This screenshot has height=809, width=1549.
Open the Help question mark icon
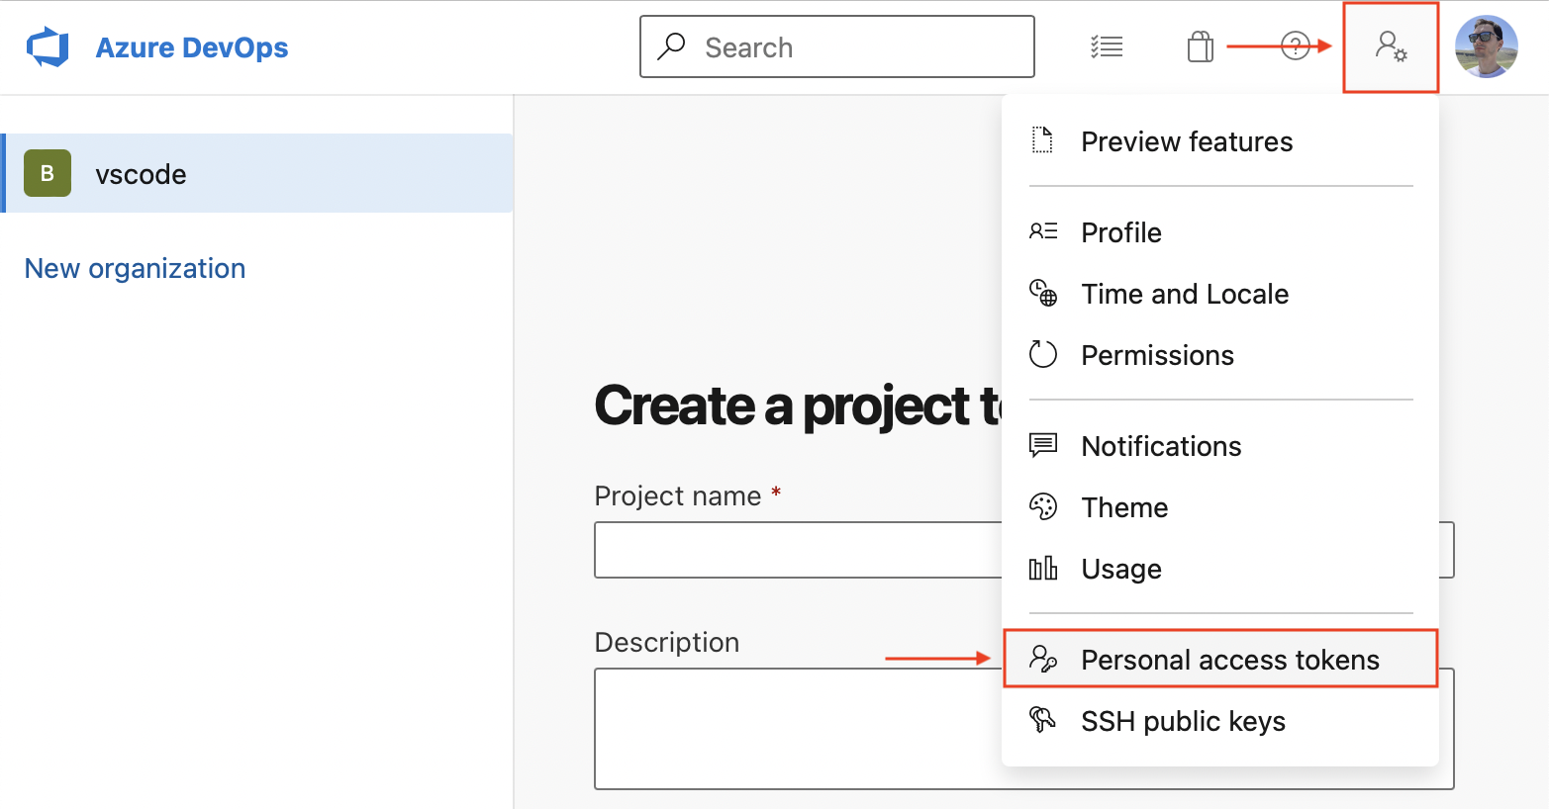[1294, 45]
